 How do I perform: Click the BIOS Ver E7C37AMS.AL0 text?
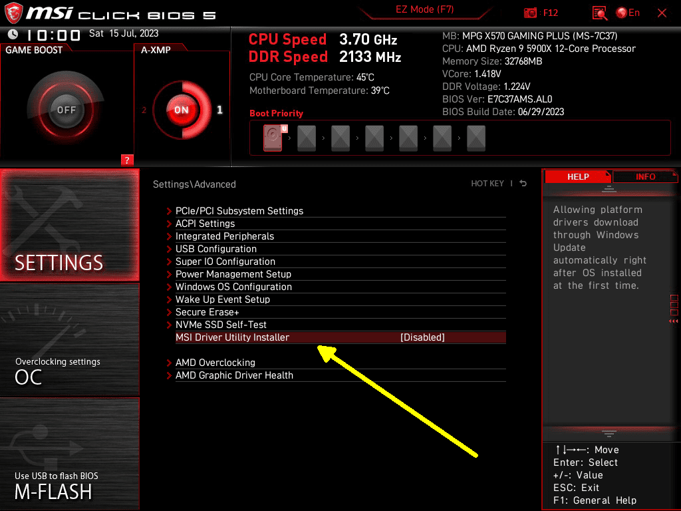[497, 99]
